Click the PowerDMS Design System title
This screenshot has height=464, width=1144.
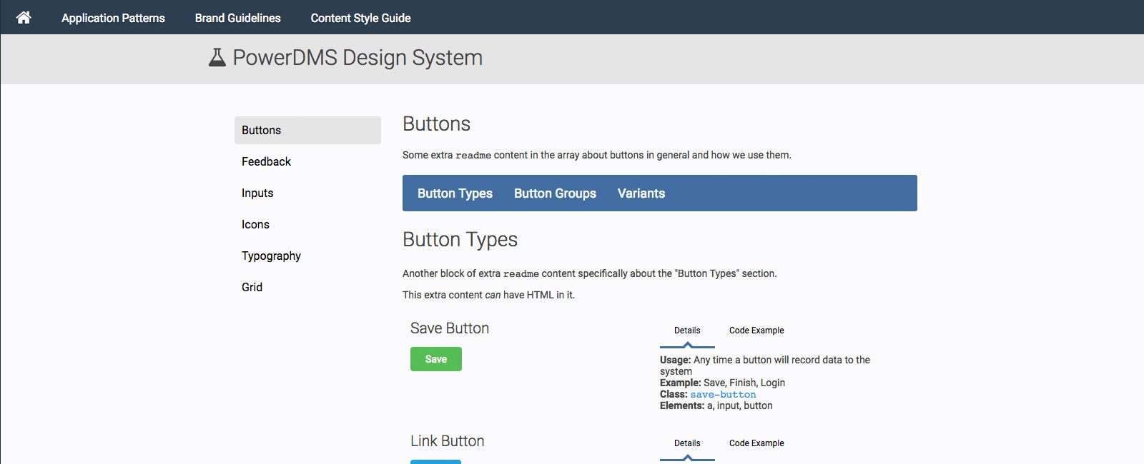[x=357, y=57]
